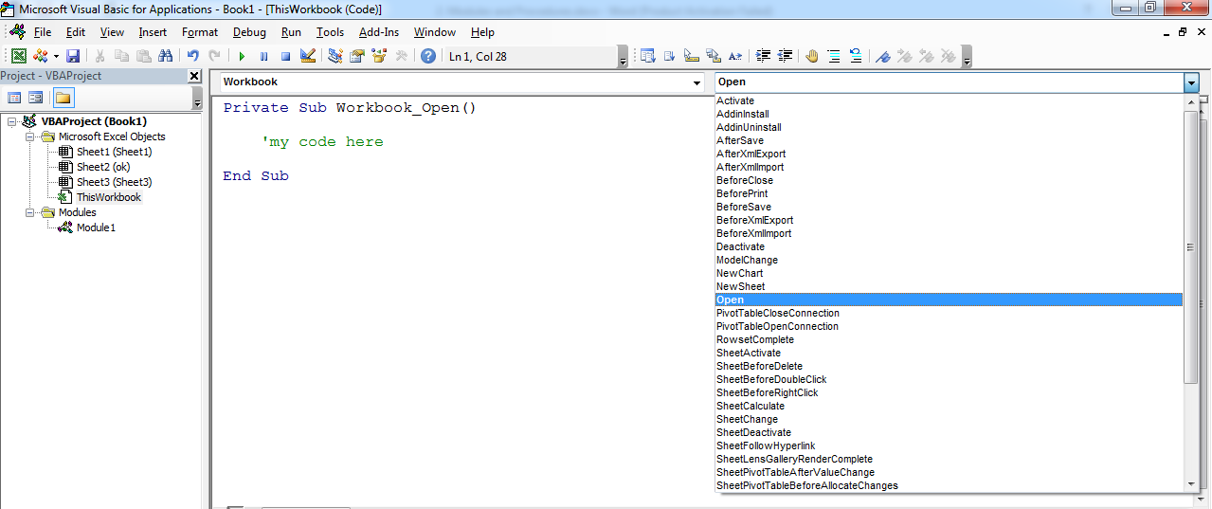Toggle Design Mode
The height and width of the screenshot is (509, 1212).
[x=307, y=56]
